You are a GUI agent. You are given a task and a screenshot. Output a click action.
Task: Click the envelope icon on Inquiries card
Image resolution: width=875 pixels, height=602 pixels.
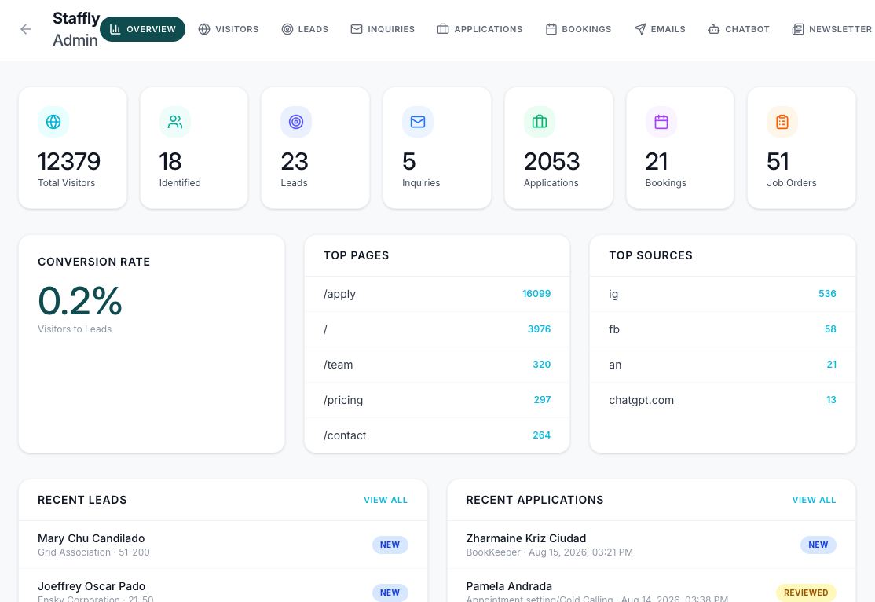tap(418, 122)
